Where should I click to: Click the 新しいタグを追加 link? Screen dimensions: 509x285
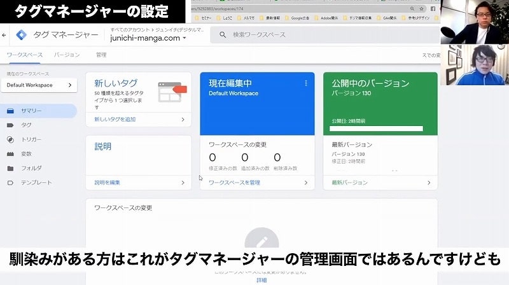pyautogui.click(x=115, y=120)
